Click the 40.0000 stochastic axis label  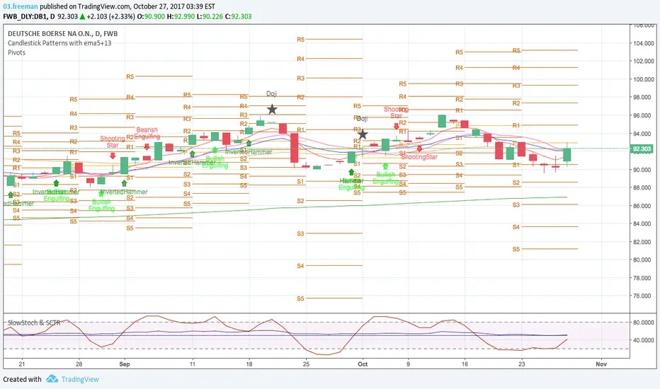tap(644, 340)
